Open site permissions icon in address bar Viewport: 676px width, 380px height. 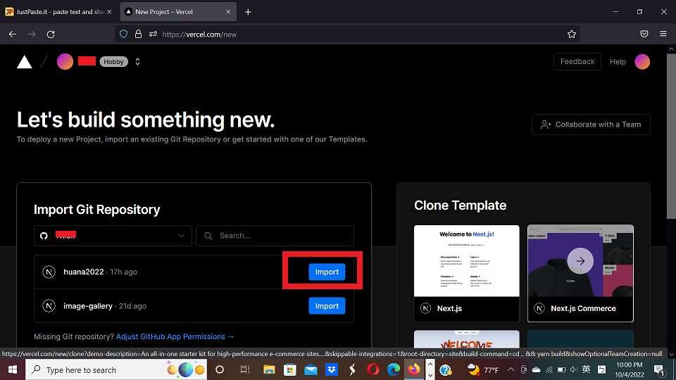153,34
